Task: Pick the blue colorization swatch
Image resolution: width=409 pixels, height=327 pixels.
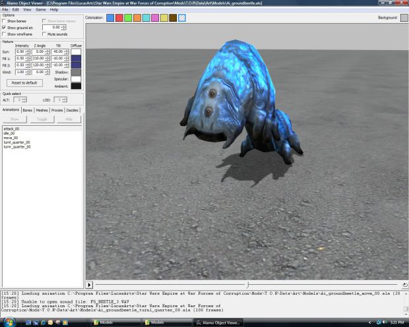Action: pyautogui.click(x=110, y=18)
